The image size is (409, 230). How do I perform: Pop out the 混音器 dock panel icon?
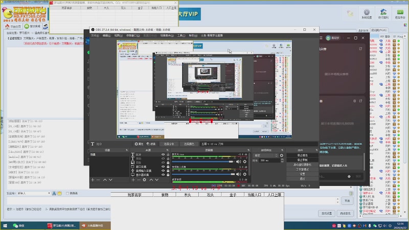(x=248, y=150)
